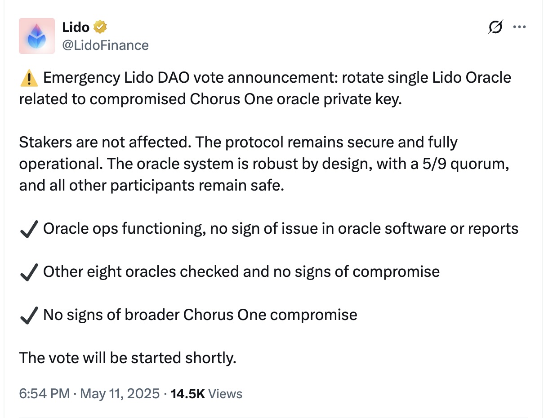Click the compromised Chorus One oracle private key line
This screenshot has height=418, width=544.
pos(210,99)
